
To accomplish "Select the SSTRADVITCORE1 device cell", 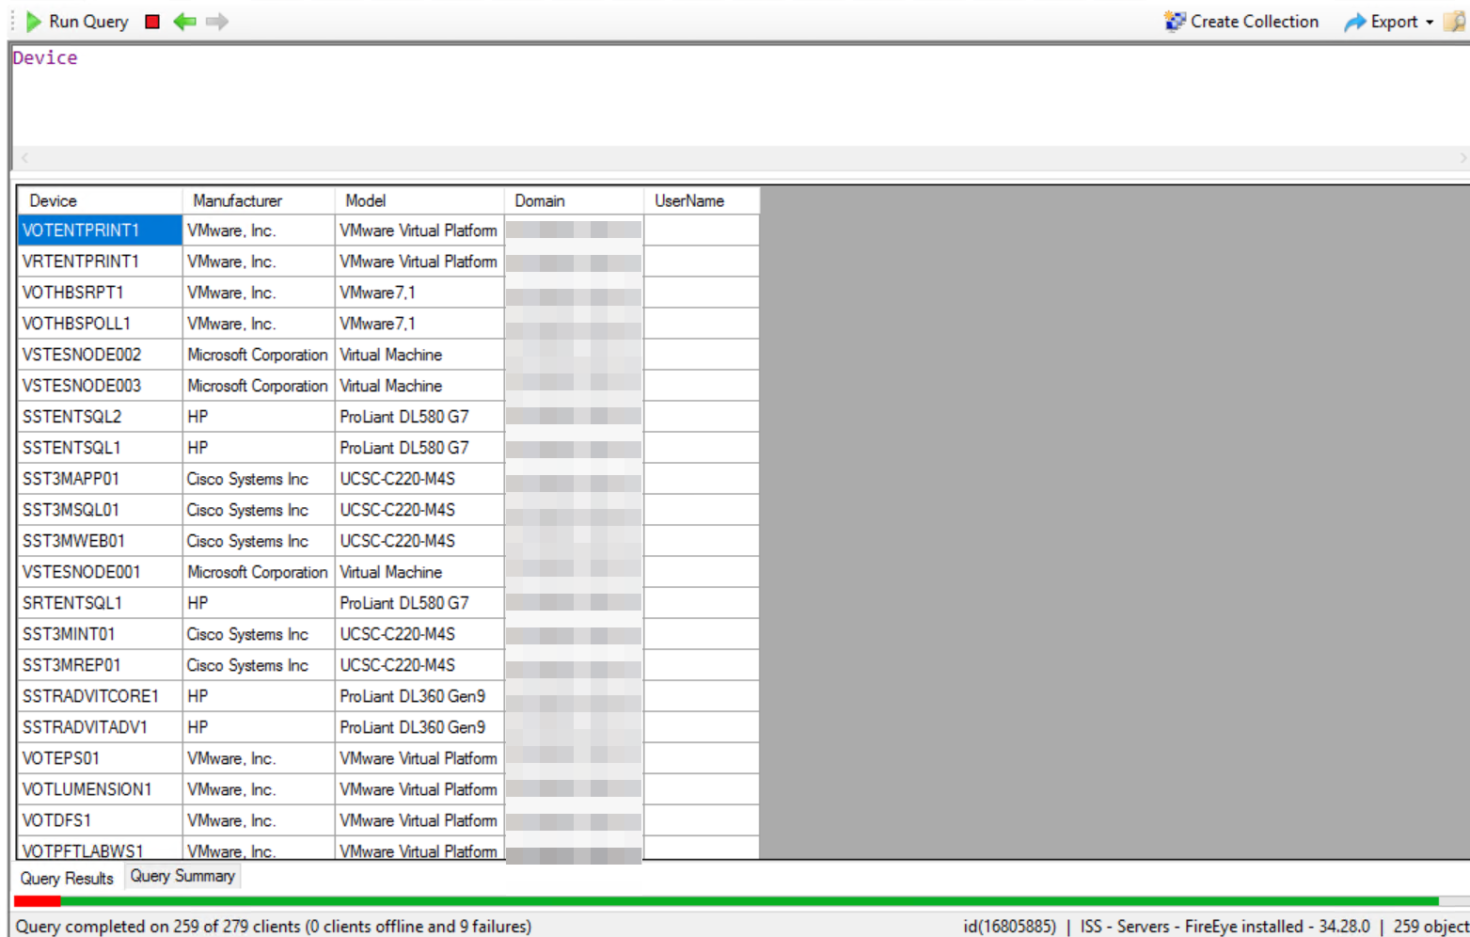I will tap(100, 696).
